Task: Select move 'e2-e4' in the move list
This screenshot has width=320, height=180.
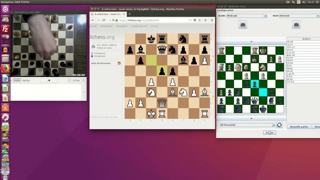Action: 303,49
